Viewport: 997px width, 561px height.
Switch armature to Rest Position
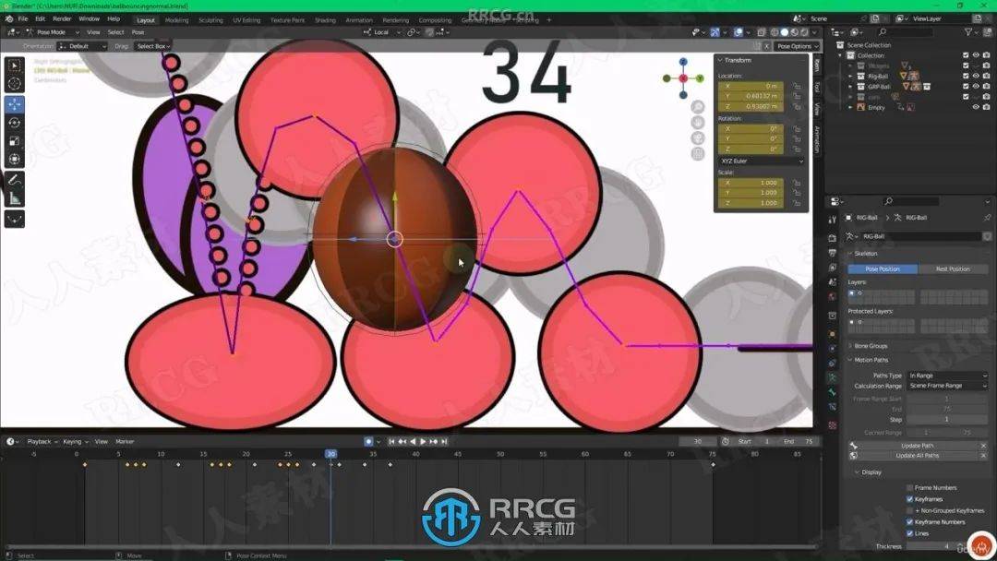click(953, 269)
